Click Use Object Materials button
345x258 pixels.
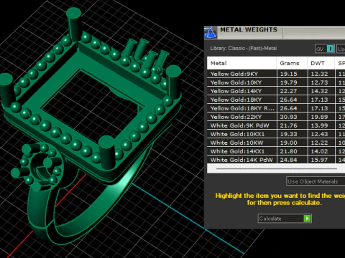(x=316, y=181)
